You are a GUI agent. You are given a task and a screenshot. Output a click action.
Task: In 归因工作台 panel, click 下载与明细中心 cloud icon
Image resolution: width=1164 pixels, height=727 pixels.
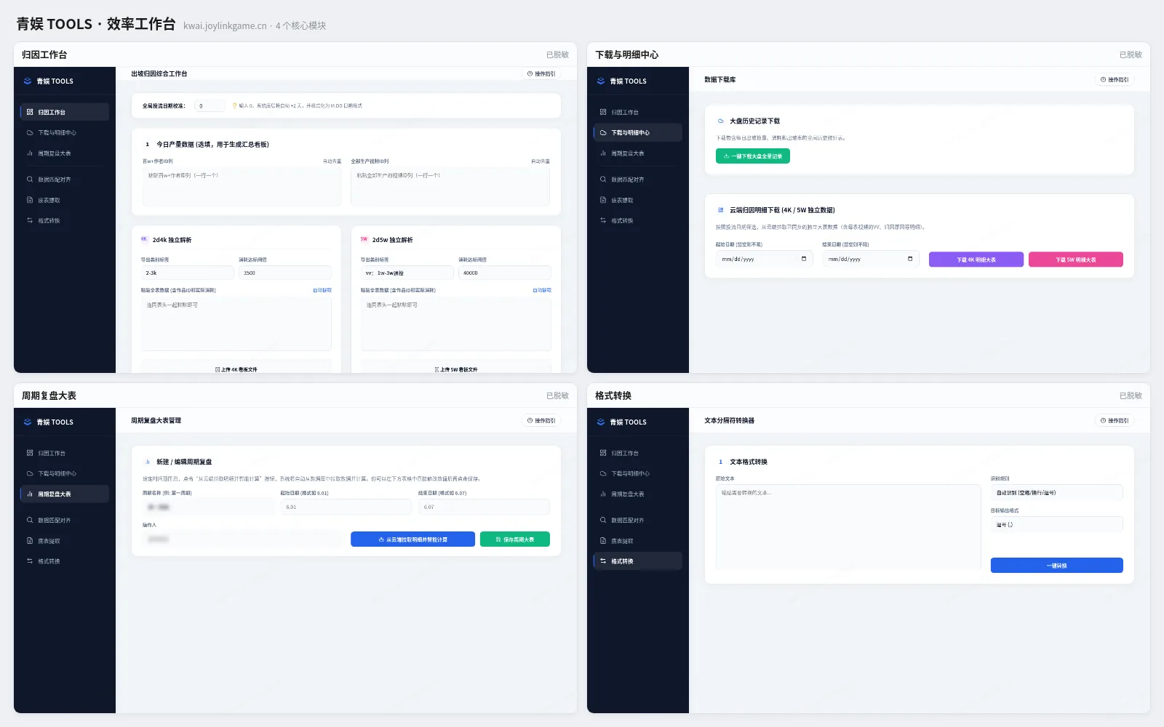pos(30,133)
